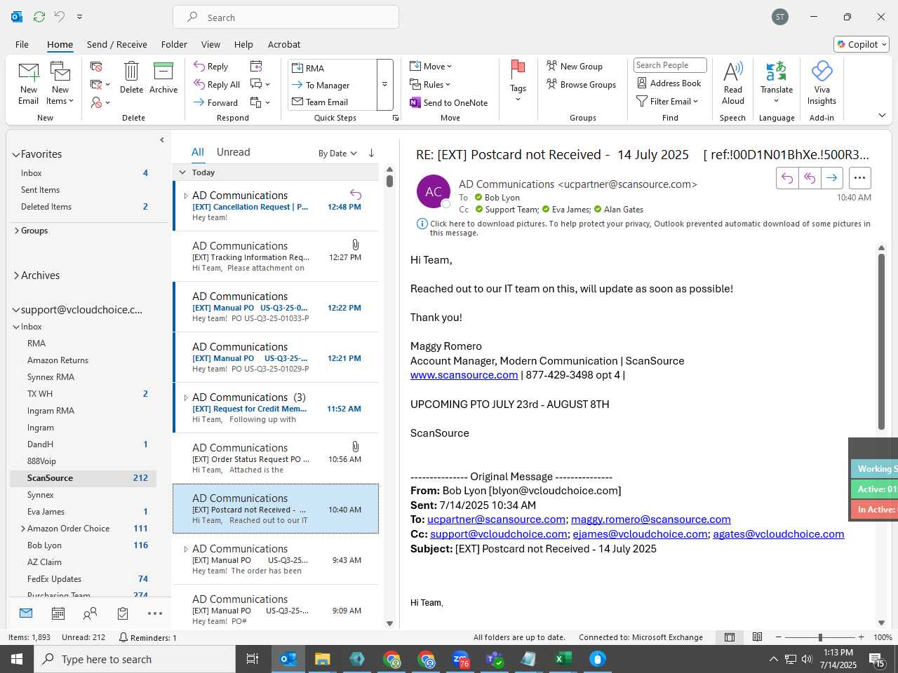
Task: Run the RMA quick step
Action: point(333,68)
